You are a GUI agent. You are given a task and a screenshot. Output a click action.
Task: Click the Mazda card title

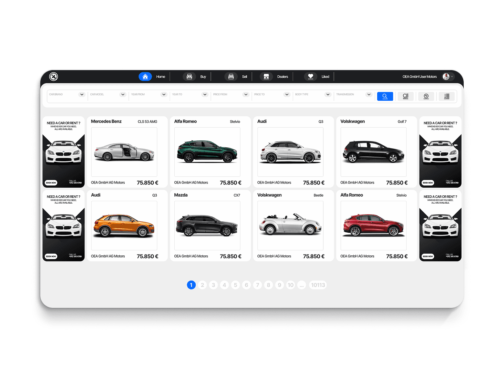click(181, 195)
